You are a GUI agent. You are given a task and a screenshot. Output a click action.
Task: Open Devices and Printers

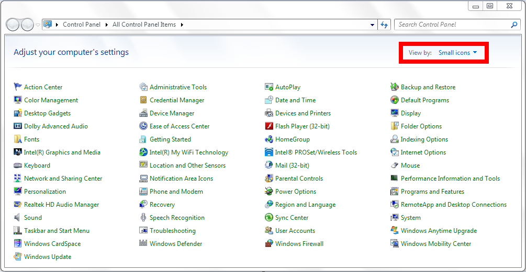(303, 113)
